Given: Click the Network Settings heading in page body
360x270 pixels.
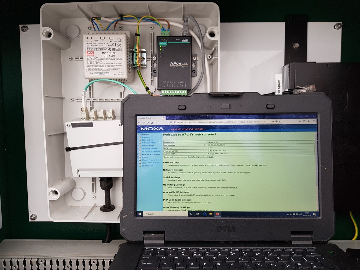Looking at the screenshot, I should point(173,170).
